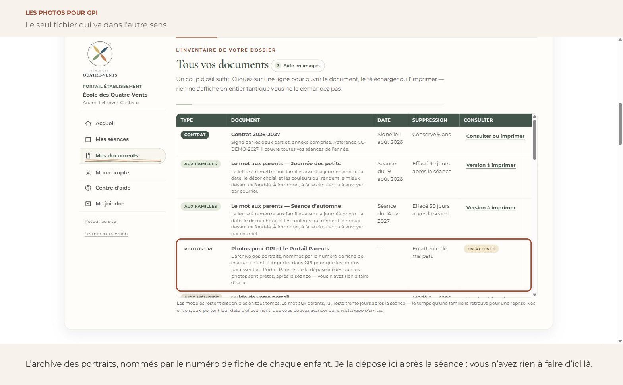Click the Tous vos documents heading
Image resolution: width=623 pixels, height=385 pixels.
222,64
